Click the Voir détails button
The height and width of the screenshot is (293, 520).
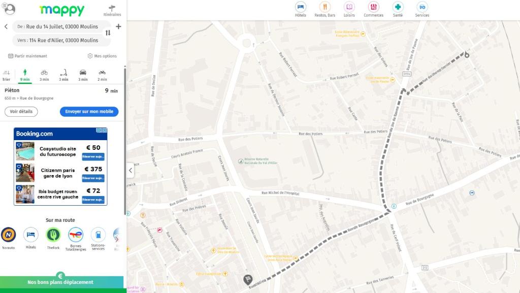(21, 112)
